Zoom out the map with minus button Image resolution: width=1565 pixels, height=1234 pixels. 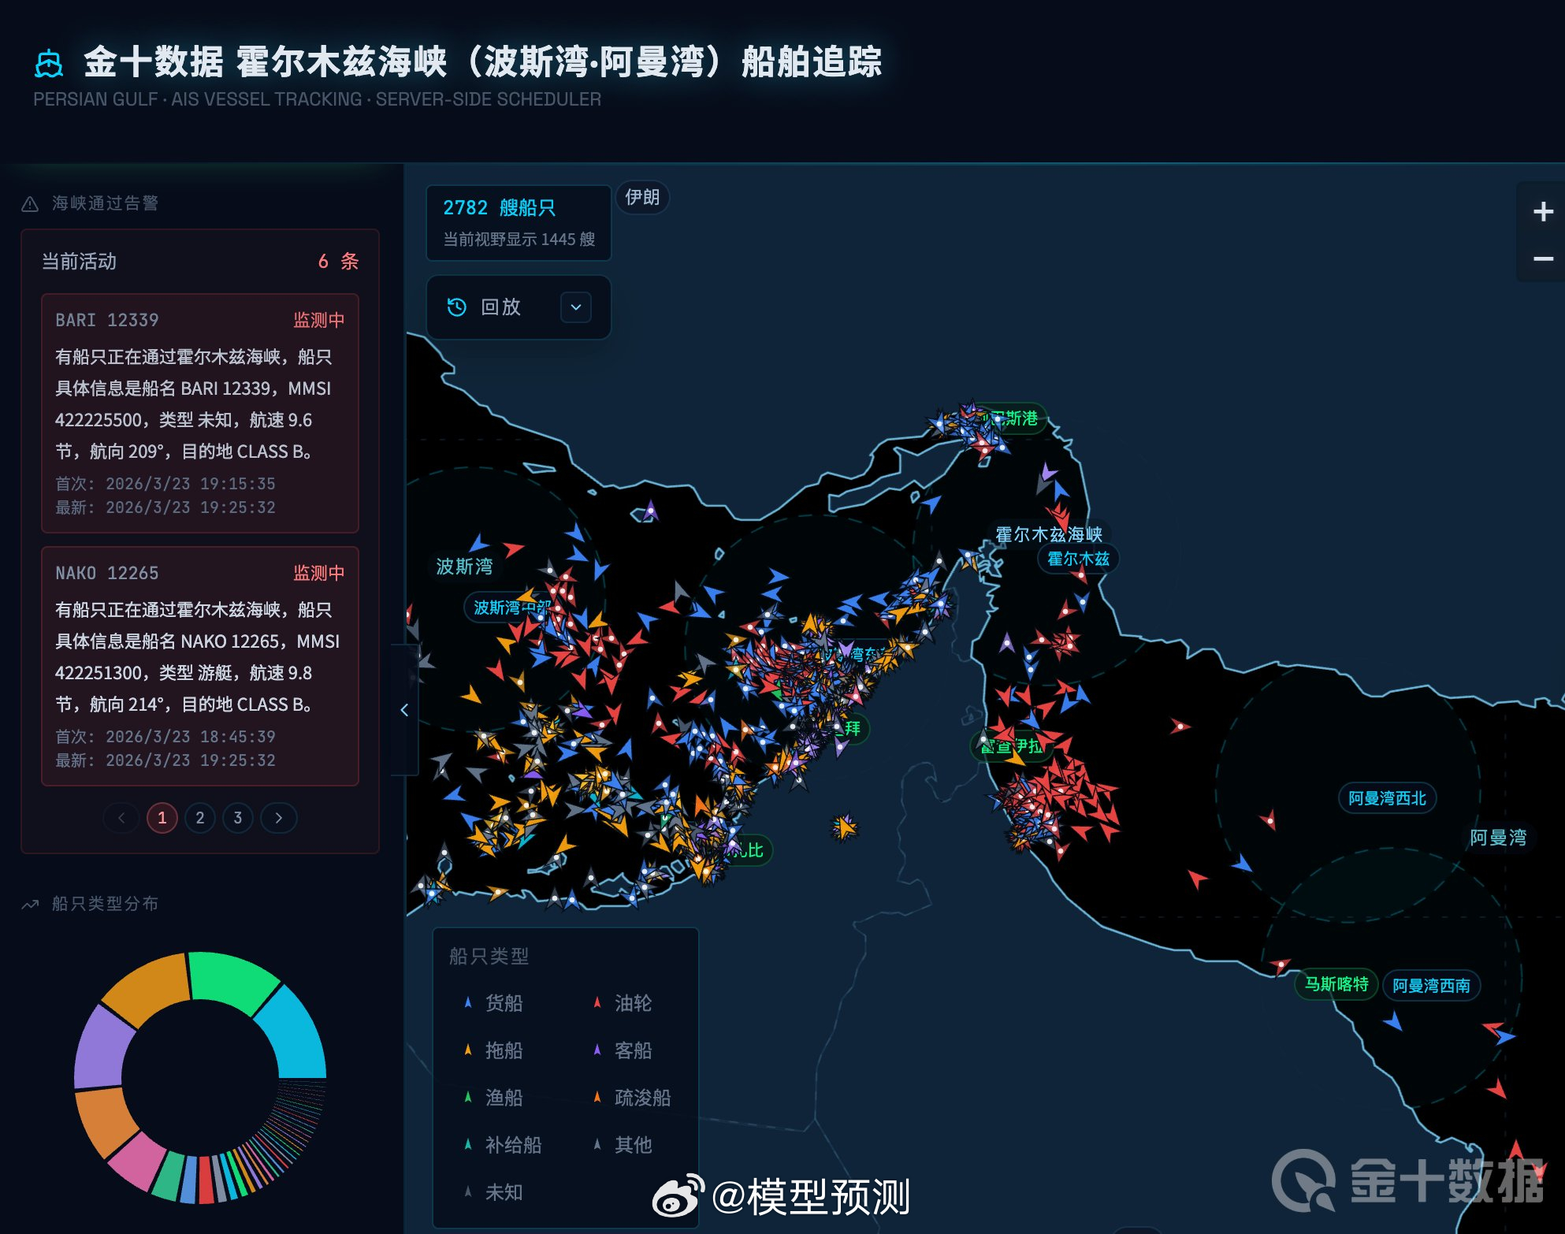1542,258
